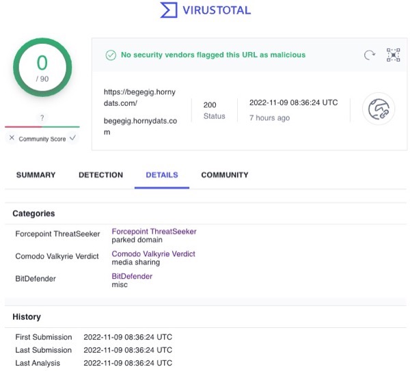This screenshot has width=410, height=371.
Task: Click the globe link URL icon
Action: click(379, 109)
